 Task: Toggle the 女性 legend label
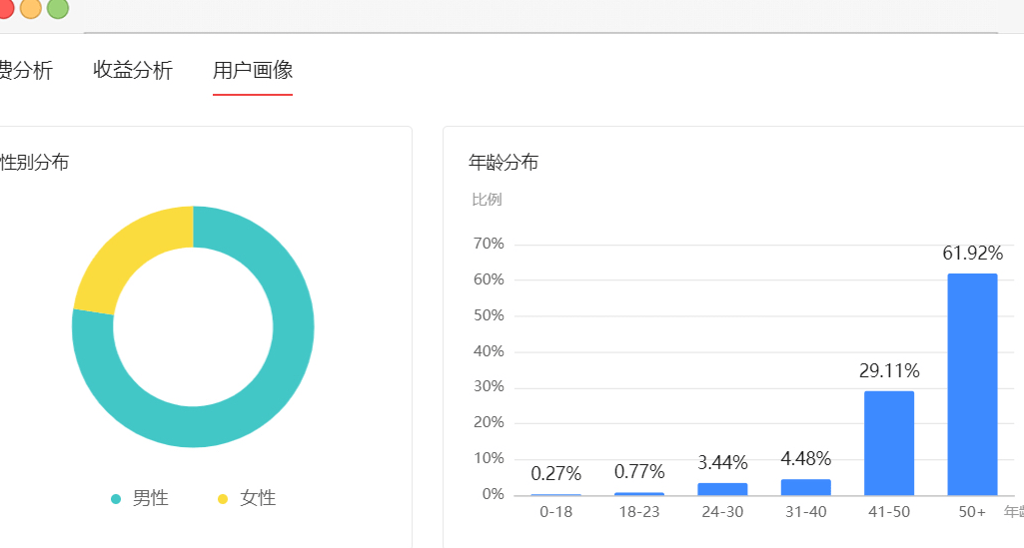tap(258, 498)
